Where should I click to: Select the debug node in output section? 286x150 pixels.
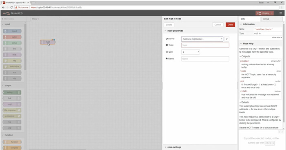tap(12, 92)
